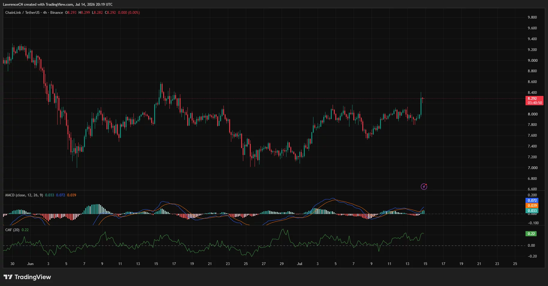This screenshot has height=286, width=548.
Task: Click price axis label 9.600
Action: click(x=532, y=28)
